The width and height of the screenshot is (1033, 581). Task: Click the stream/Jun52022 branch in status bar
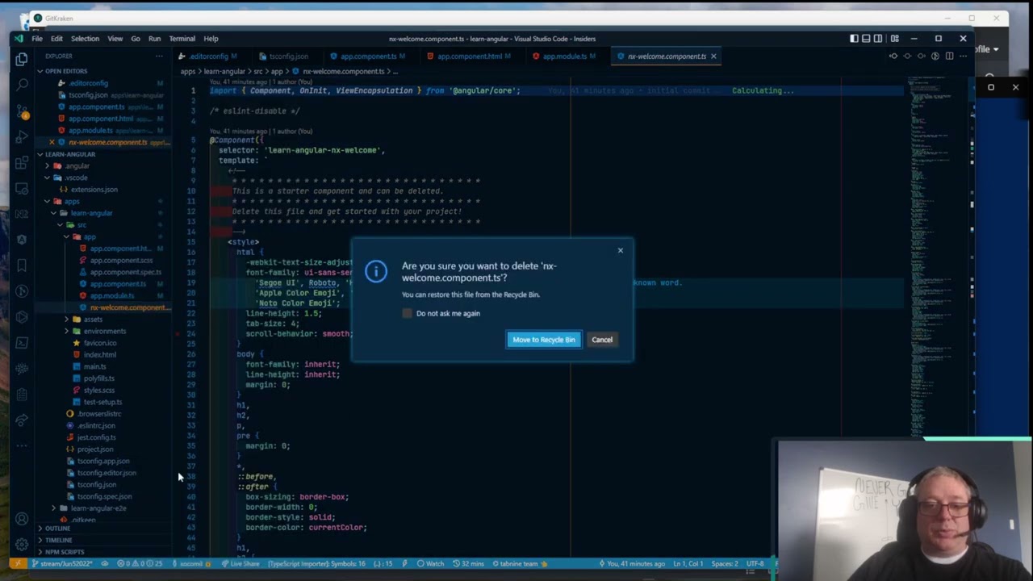click(x=65, y=564)
